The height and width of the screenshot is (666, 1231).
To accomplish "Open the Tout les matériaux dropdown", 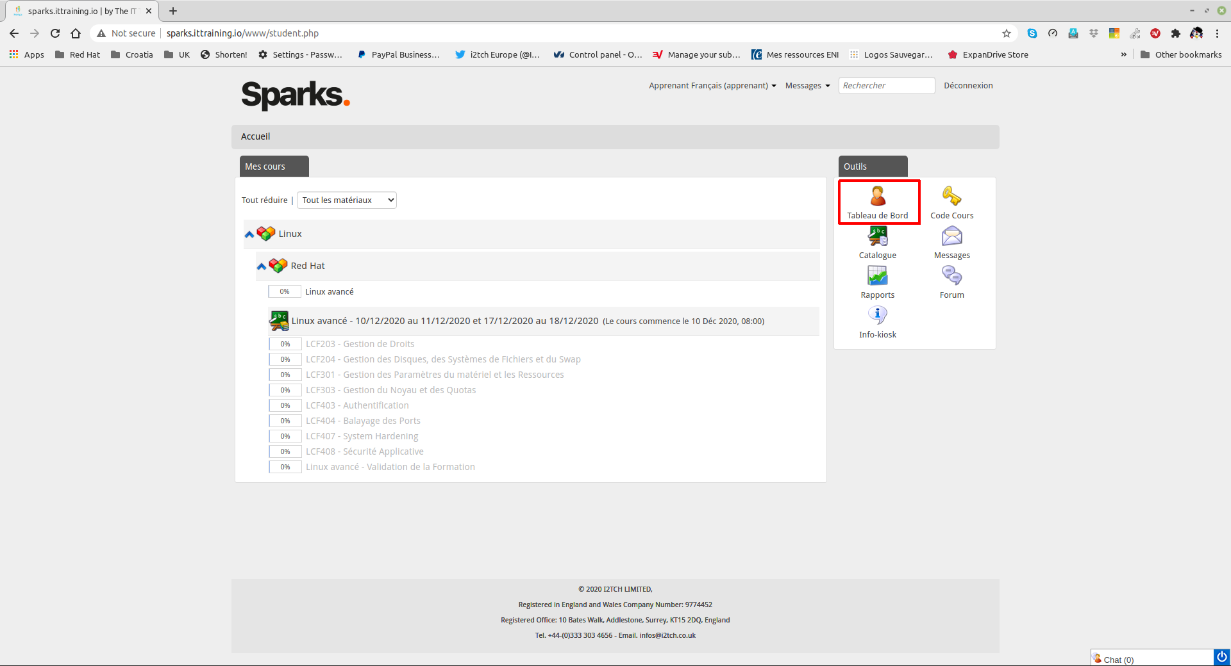I will [347, 200].
